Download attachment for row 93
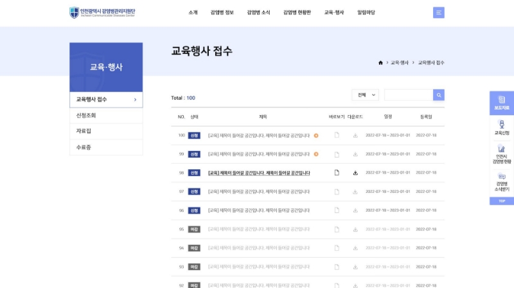Image resolution: width=514 pixels, height=288 pixels. (355, 267)
